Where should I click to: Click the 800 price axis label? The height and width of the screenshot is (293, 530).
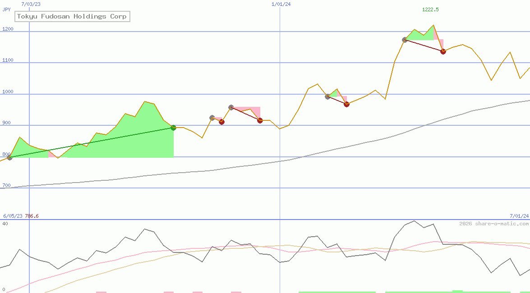(6, 155)
